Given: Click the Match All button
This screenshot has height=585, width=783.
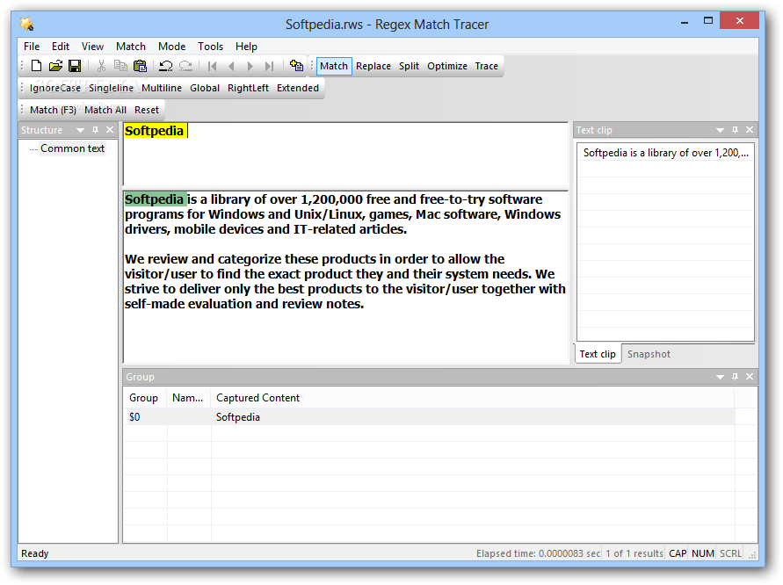Looking at the screenshot, I should point(105,110).
